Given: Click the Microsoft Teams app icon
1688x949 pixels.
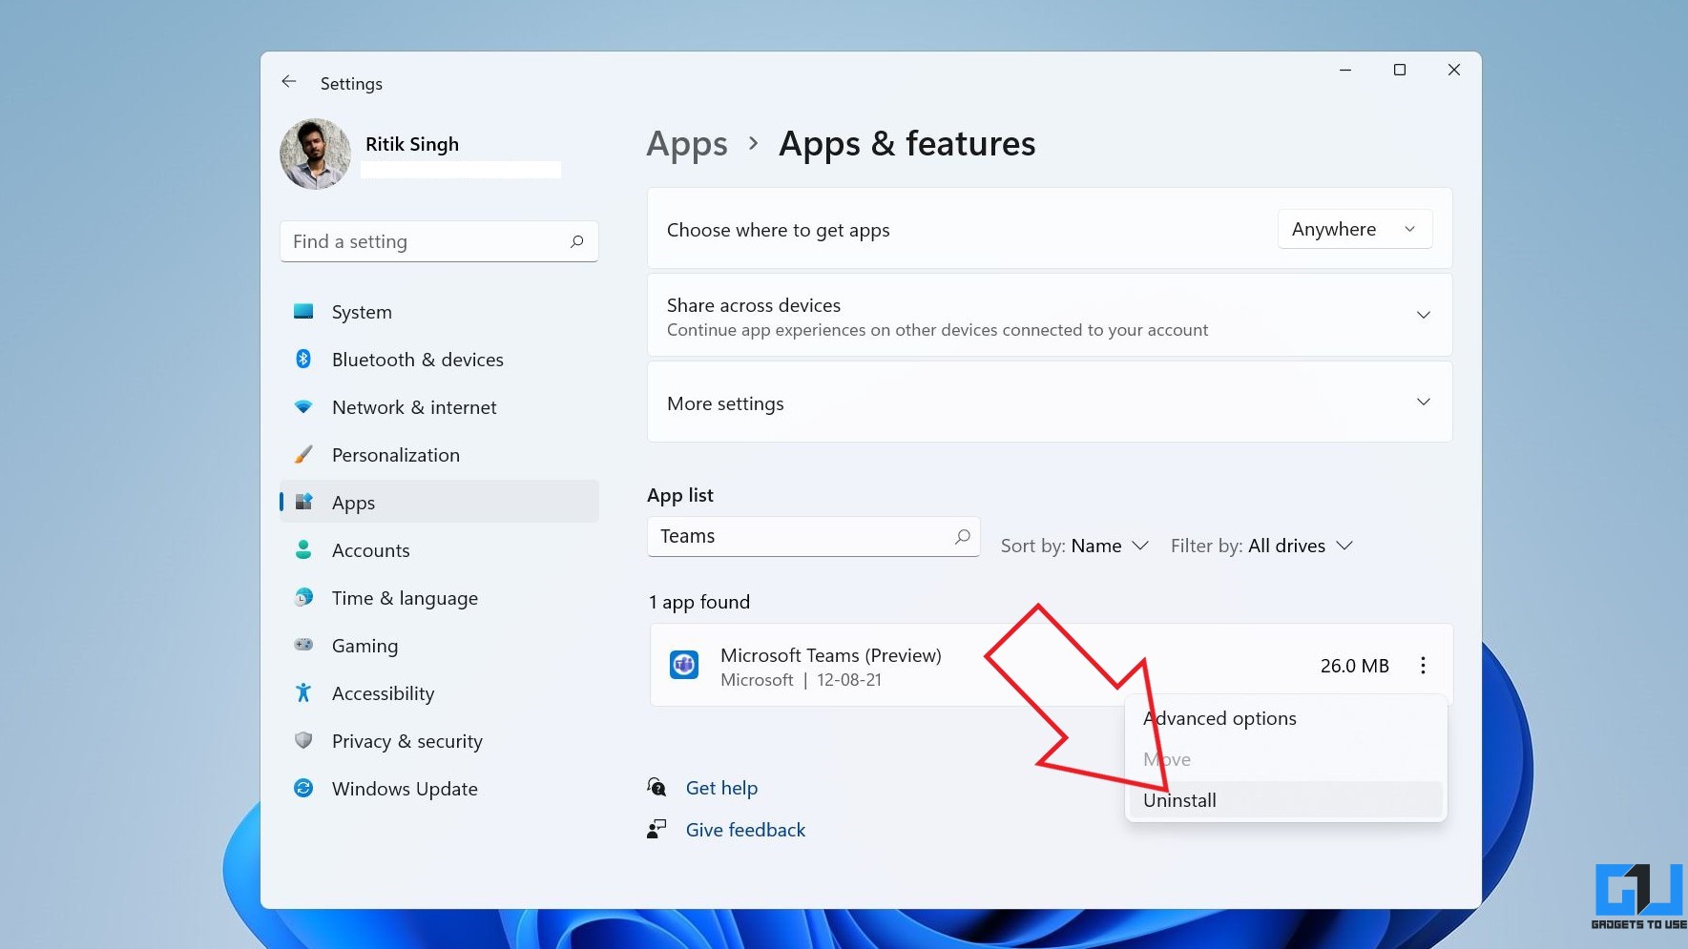Looking at the screenshot, I should (x=684, y=665).
